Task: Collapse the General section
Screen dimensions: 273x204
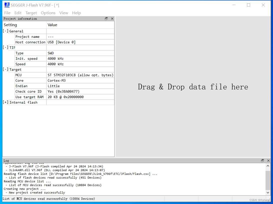Action: [5, 31]
